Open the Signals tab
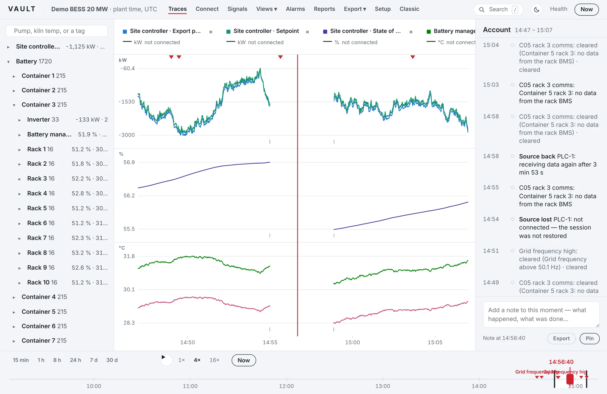 [x=237, y=9]
